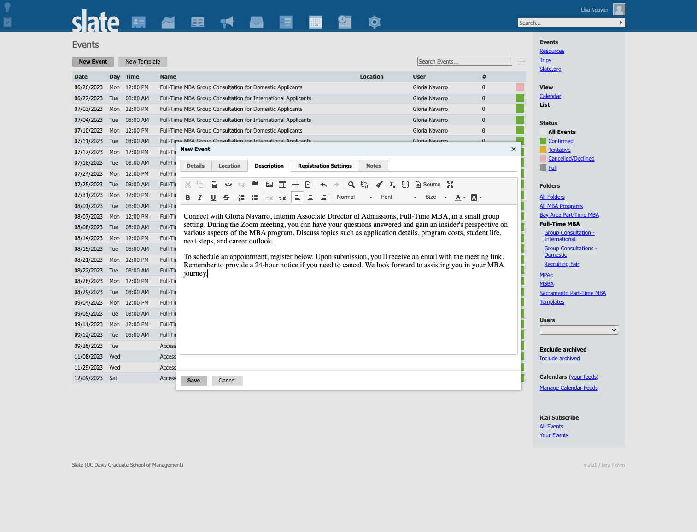Filter by Confirmed status
The width and height of the screenshot is (697, 532).
(x=561, y=141)
